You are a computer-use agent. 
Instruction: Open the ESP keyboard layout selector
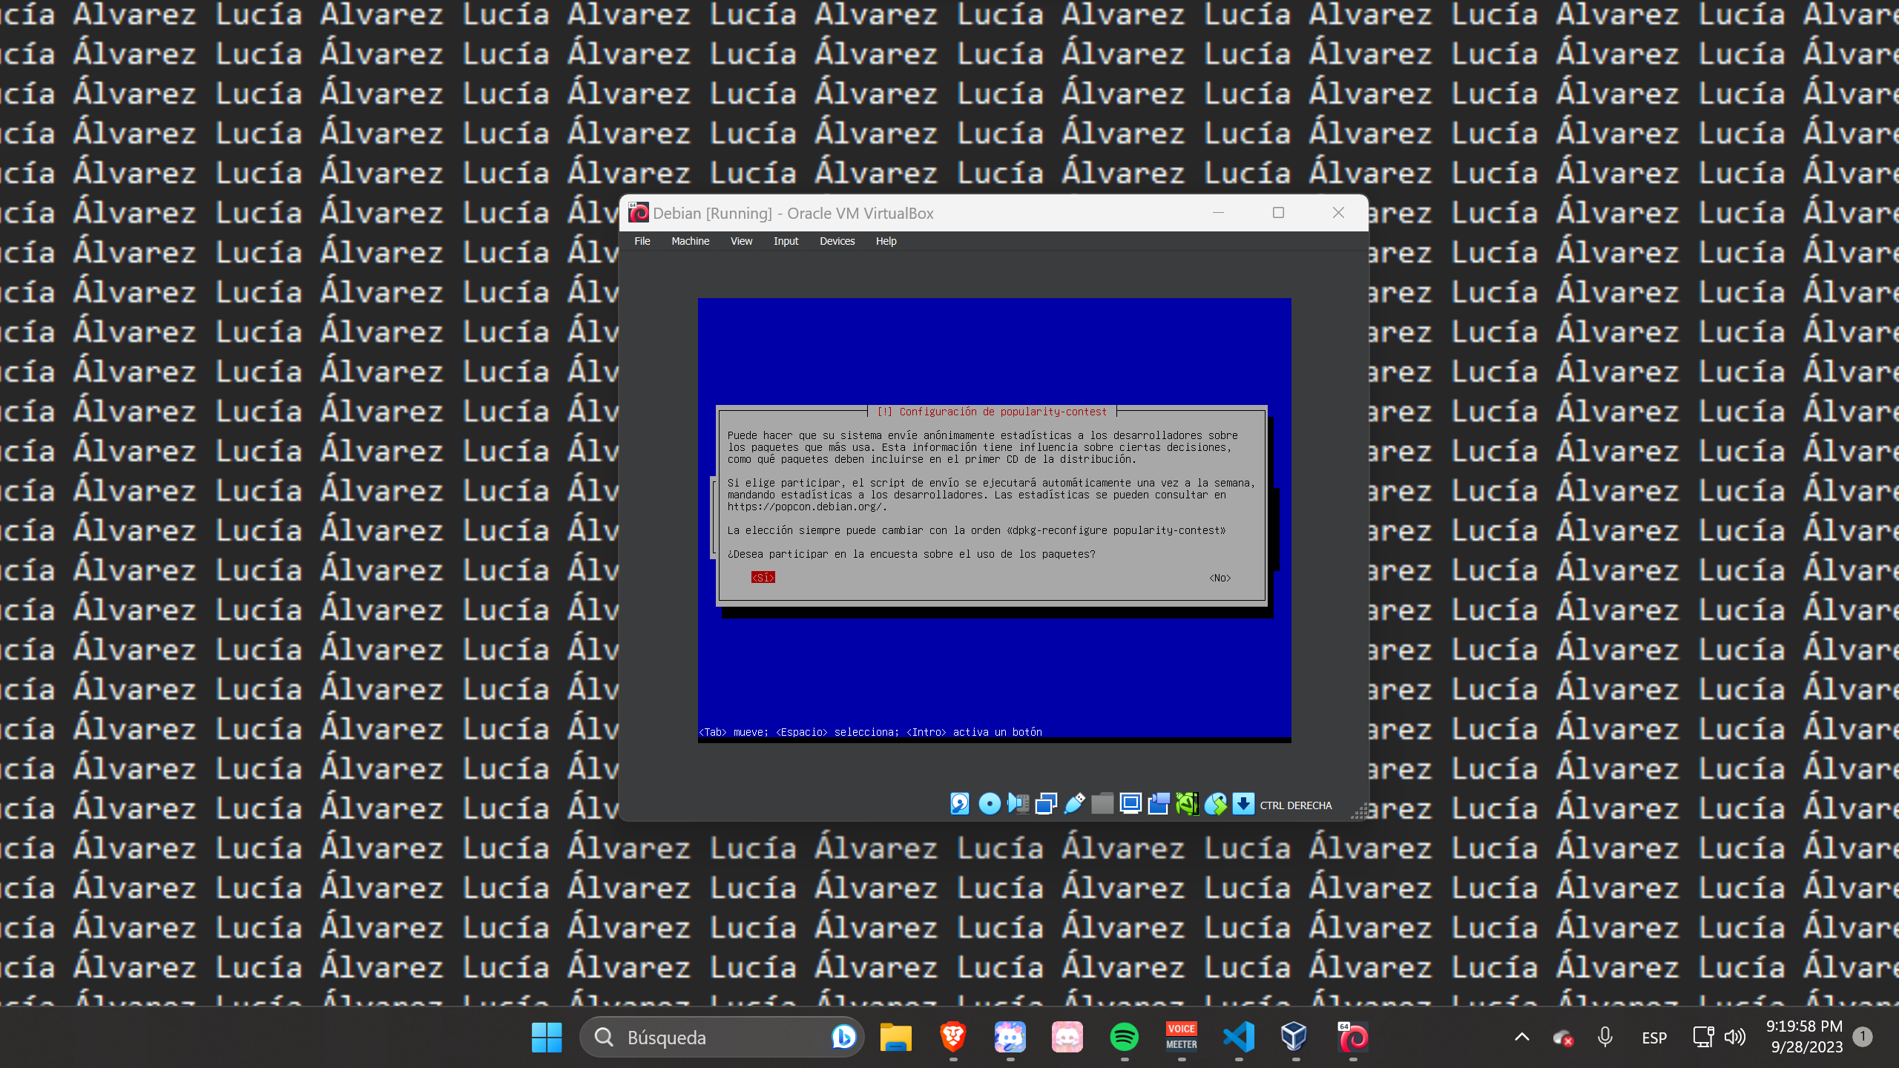pyautogui.click(x=1653, y=1038)
